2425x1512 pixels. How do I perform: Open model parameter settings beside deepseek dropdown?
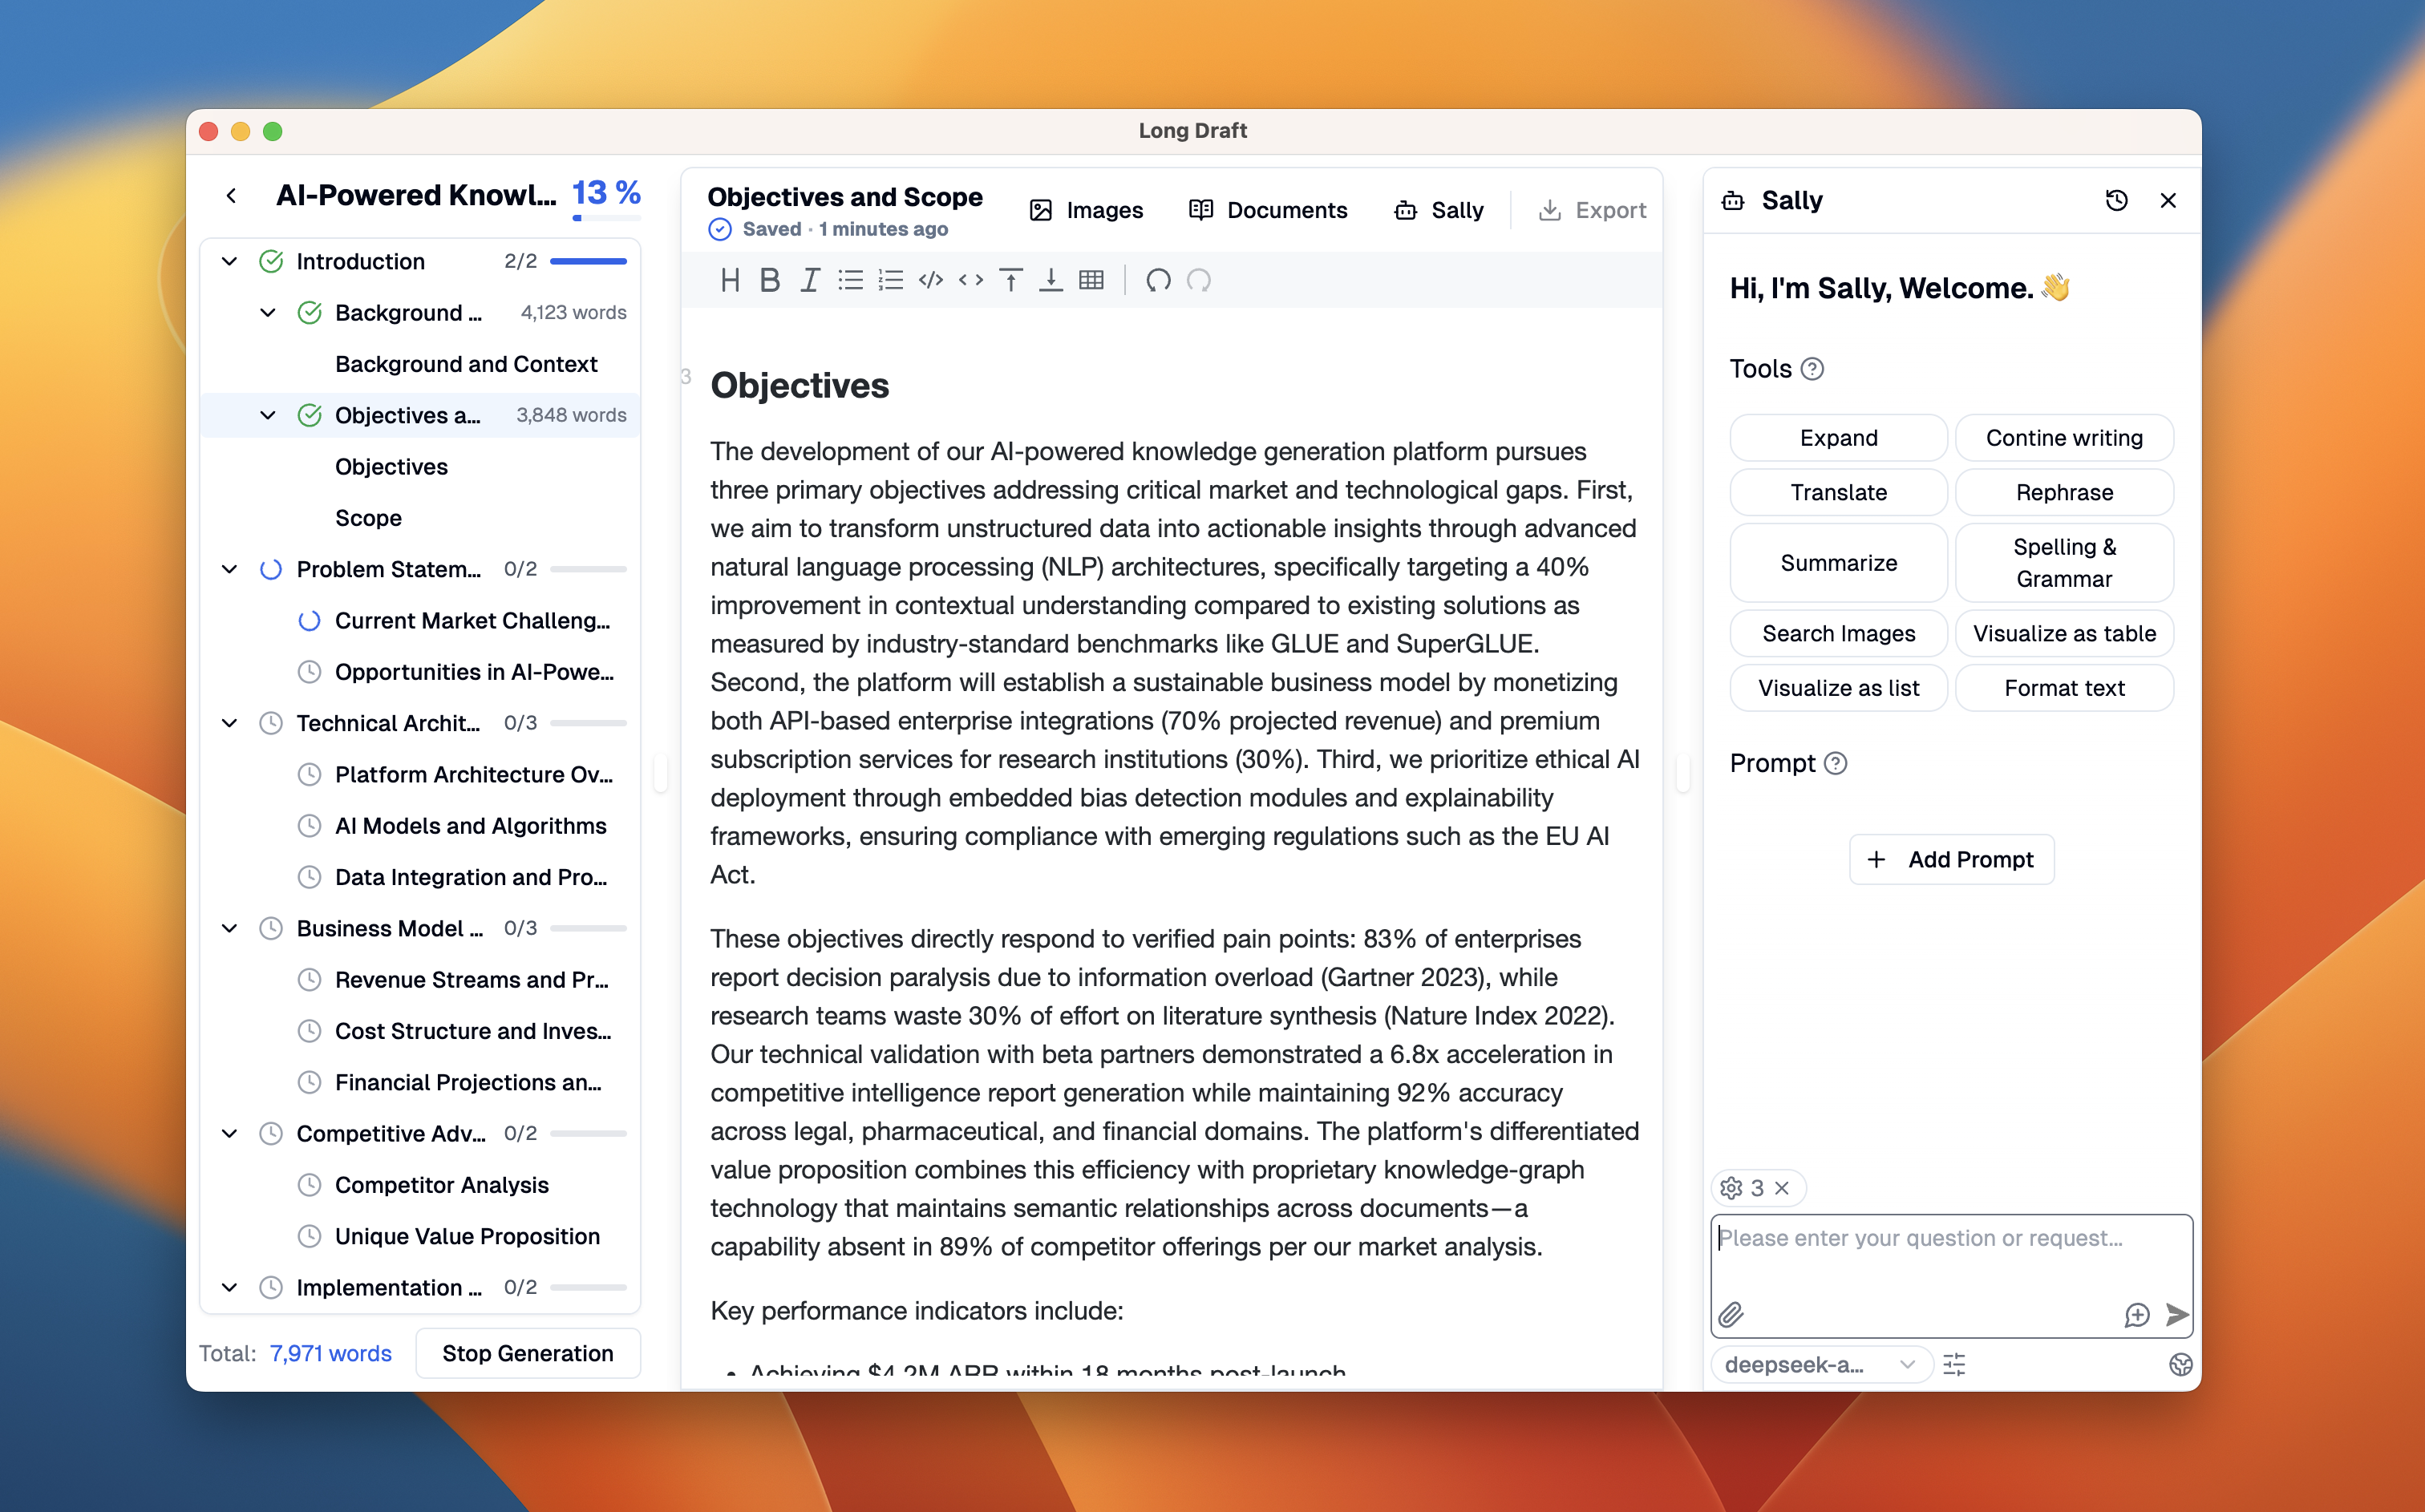pos(1954,1364)
